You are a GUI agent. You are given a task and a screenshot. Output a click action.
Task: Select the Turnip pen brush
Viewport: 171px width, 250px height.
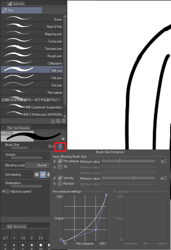32,40
